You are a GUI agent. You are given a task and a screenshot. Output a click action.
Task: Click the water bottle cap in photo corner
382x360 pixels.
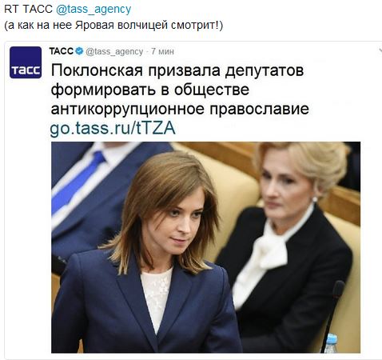coord(332,338)
